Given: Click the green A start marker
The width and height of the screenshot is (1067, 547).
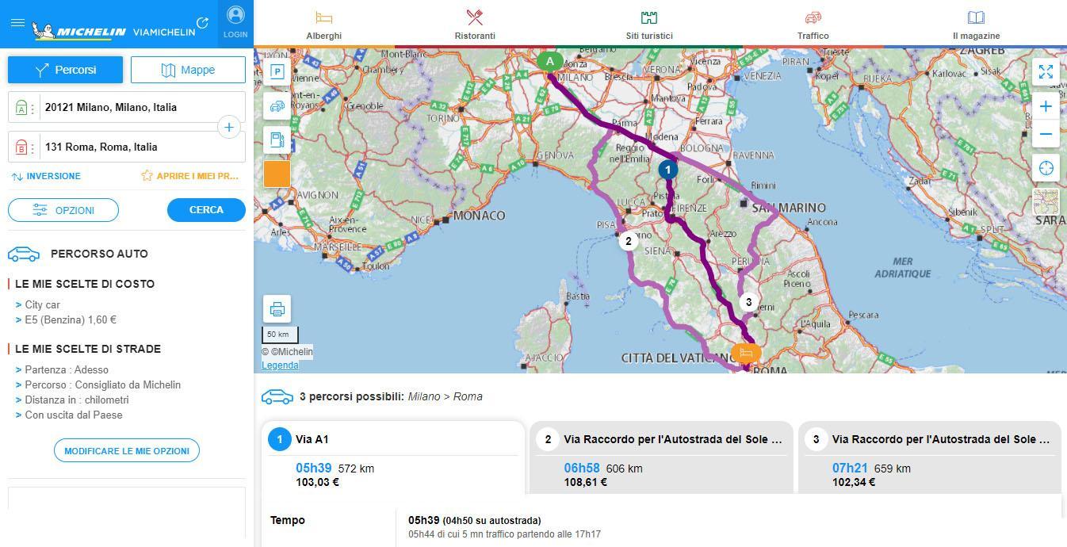Looking at the screenshot, I should tap(549, 63).
